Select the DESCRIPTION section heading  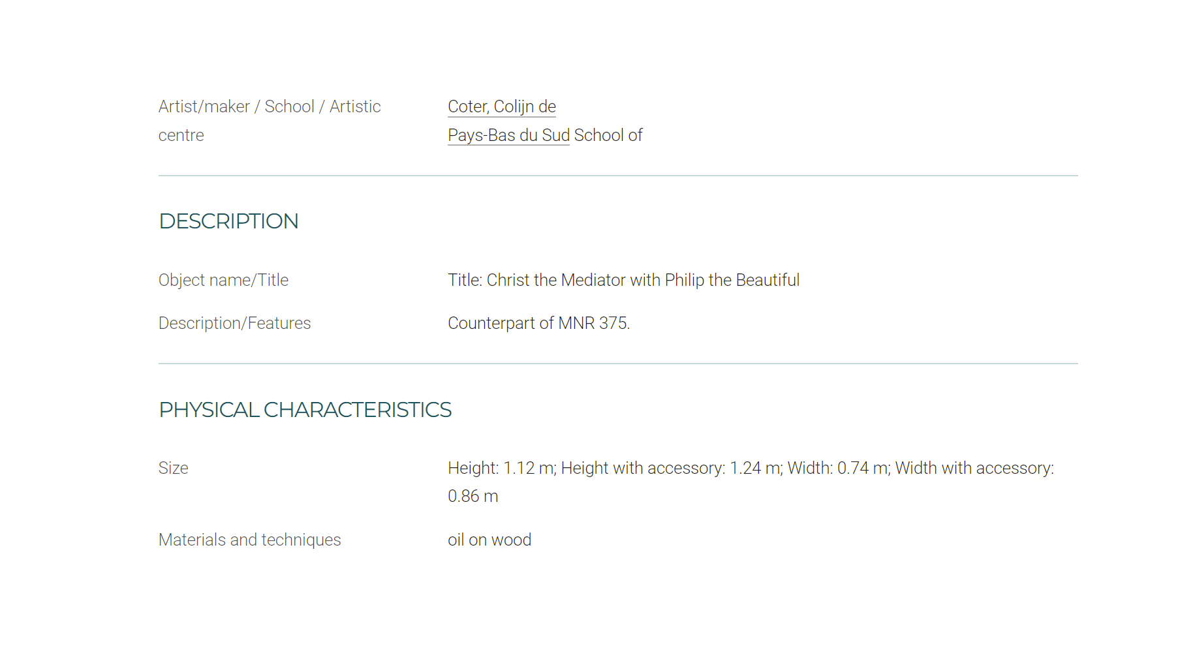point(228,221)
